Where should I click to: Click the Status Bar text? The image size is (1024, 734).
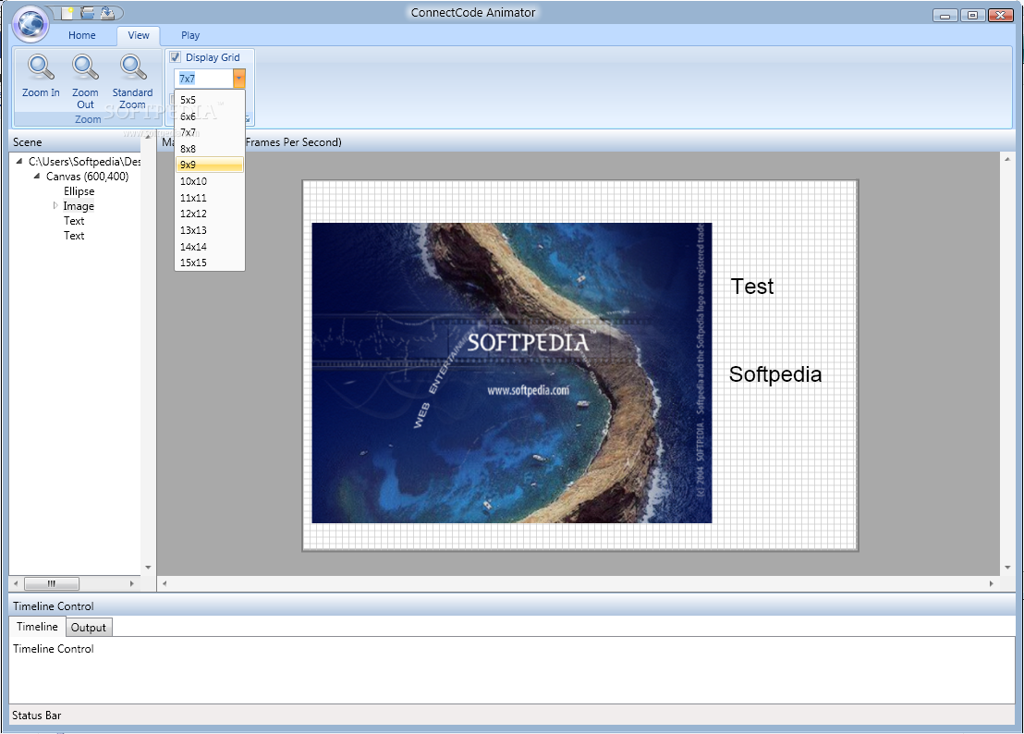[x=37, y=716]
